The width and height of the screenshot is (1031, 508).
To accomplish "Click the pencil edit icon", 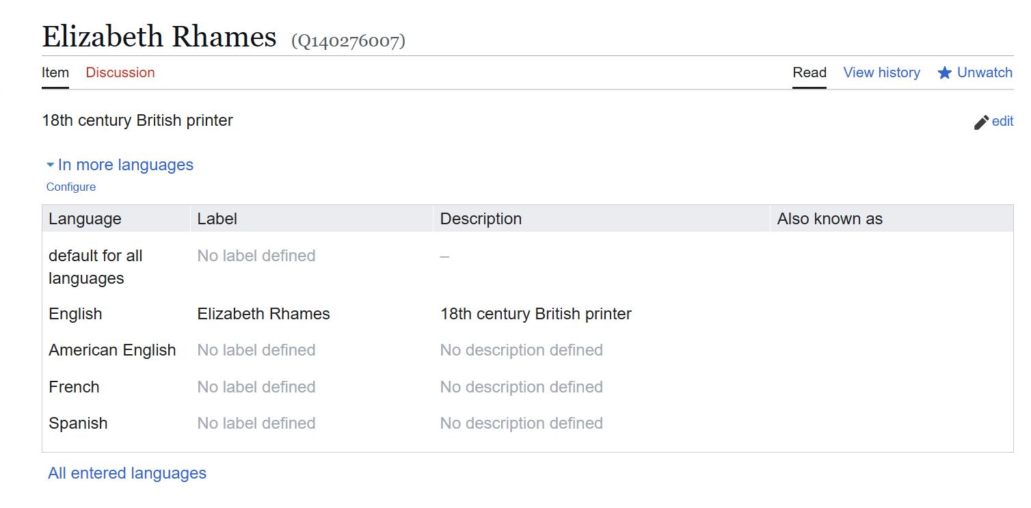I will [x=981, y=122].
